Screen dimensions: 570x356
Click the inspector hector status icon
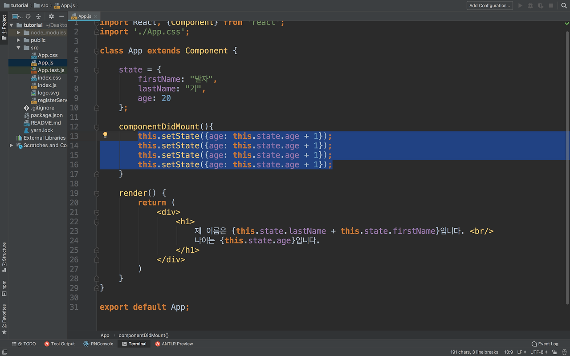(563, 352)
